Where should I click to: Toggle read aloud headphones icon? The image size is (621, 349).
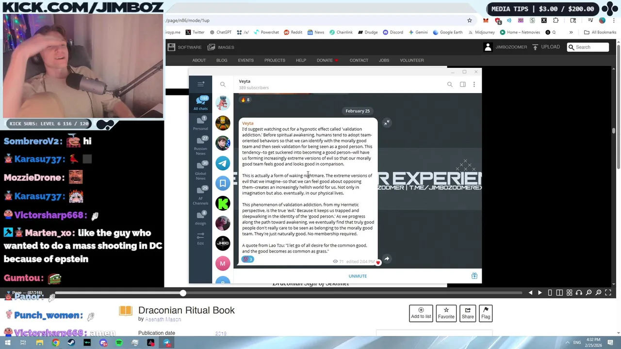579,293
